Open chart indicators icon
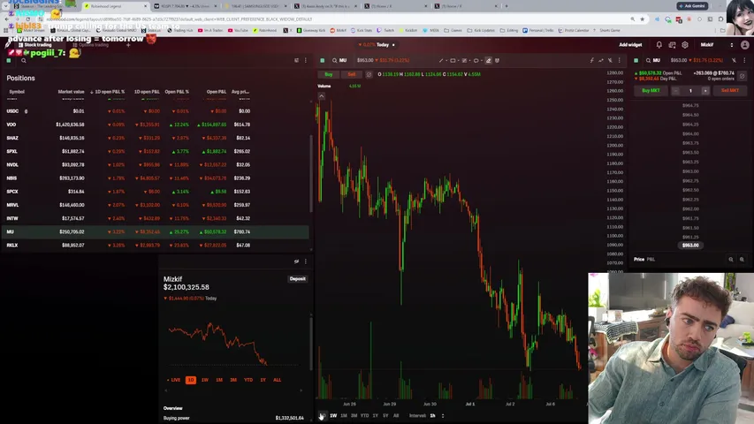The height and width of the screenshot is (424, 754). click(x=591, y=61)
